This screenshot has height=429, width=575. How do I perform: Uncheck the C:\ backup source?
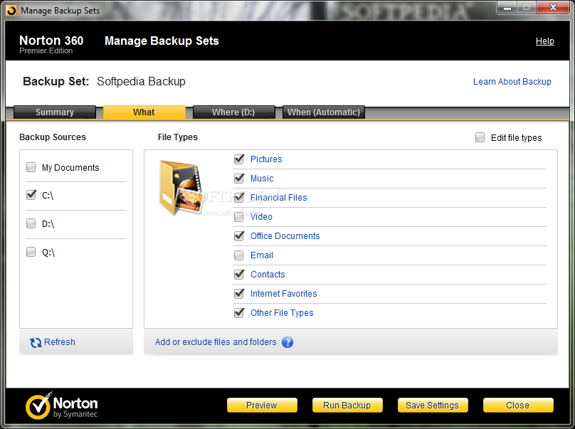pos(31,195)
